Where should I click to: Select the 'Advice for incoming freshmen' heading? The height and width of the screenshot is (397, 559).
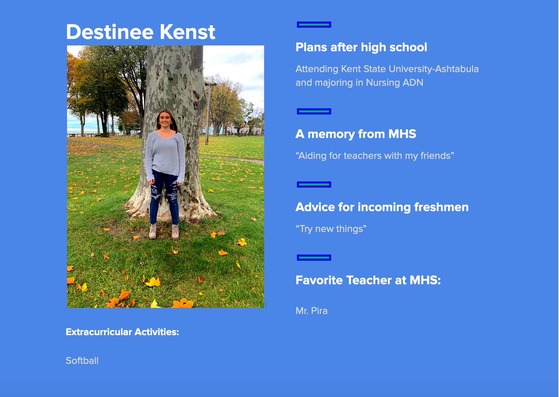[x=382, y=207]
